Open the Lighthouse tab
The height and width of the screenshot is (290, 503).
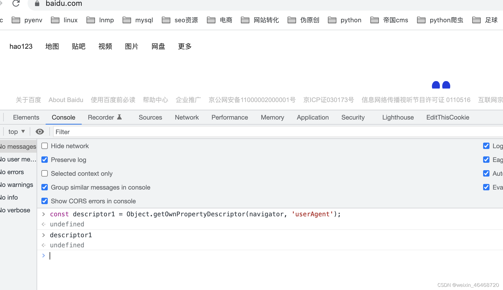click(398, 117)
